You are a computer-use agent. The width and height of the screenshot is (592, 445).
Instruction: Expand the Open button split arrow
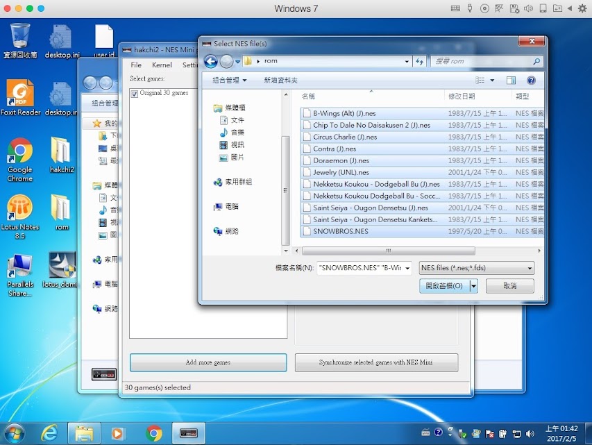coord(473,286)
